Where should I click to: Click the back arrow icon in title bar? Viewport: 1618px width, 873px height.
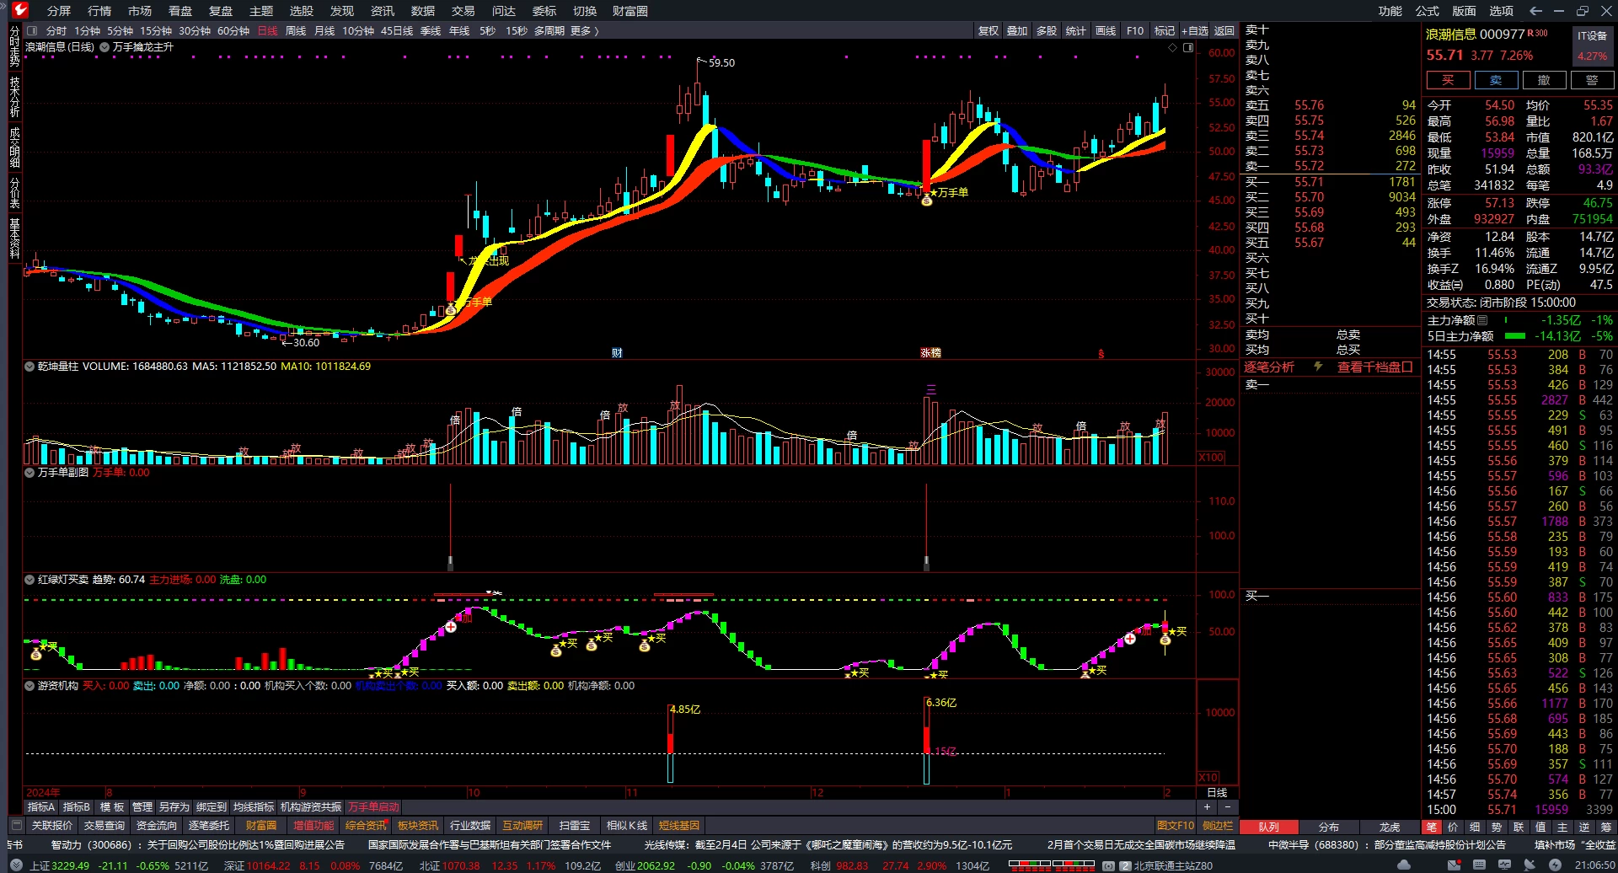(x=1535, y=11)
